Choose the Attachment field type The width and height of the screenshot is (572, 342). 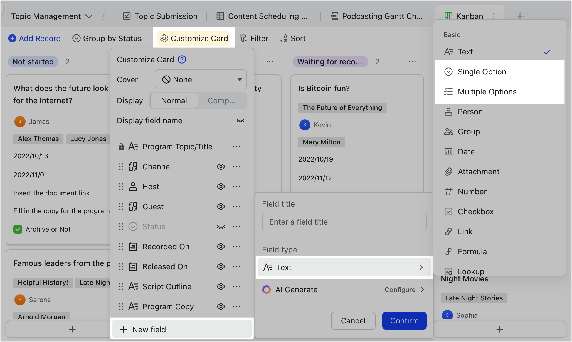(x=478, y=172)
